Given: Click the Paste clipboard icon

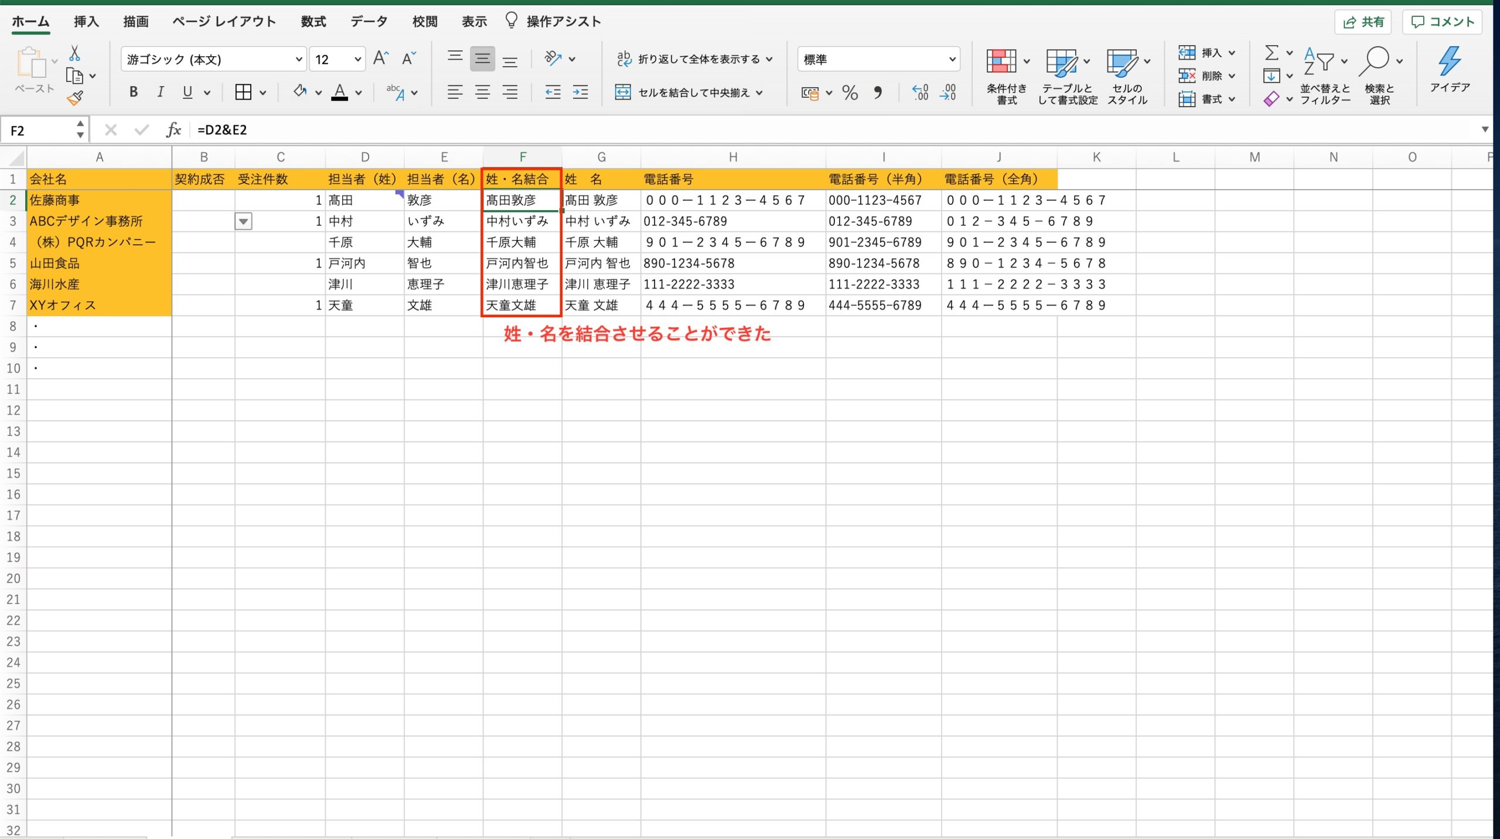Looking at the screenshot, I should pos(32,63).
